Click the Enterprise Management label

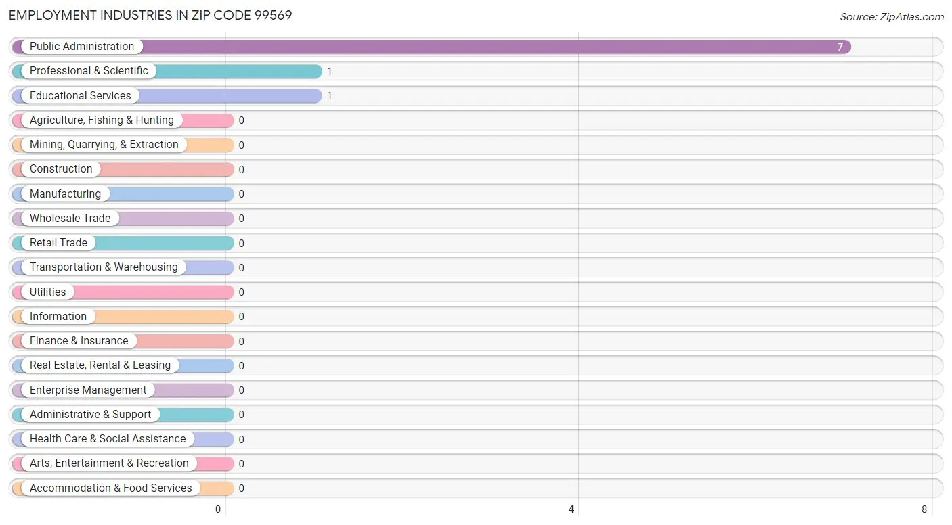[88, 390]
